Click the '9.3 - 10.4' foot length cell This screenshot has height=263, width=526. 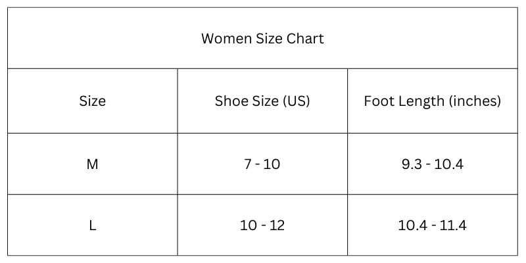click(432, 164)
